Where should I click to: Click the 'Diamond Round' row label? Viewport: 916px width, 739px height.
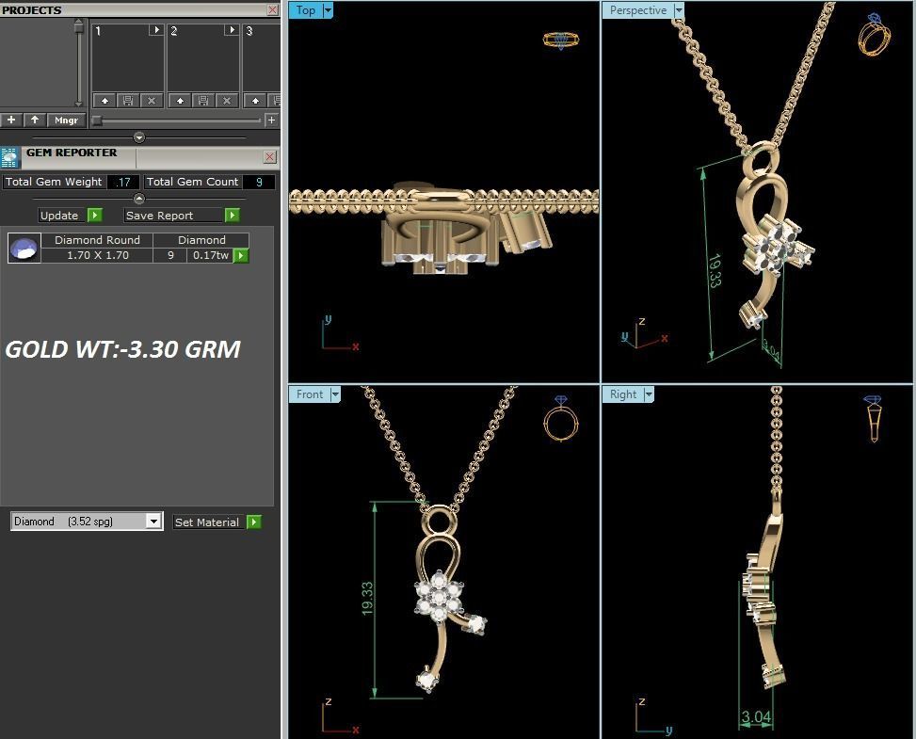tap(97, 240)
